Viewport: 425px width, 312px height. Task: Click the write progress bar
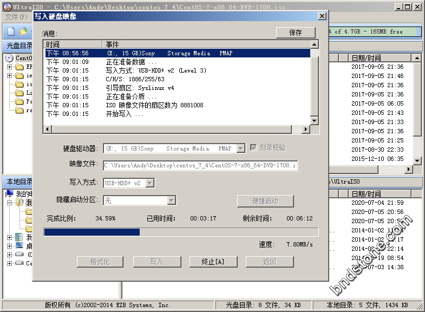[181, 232]
